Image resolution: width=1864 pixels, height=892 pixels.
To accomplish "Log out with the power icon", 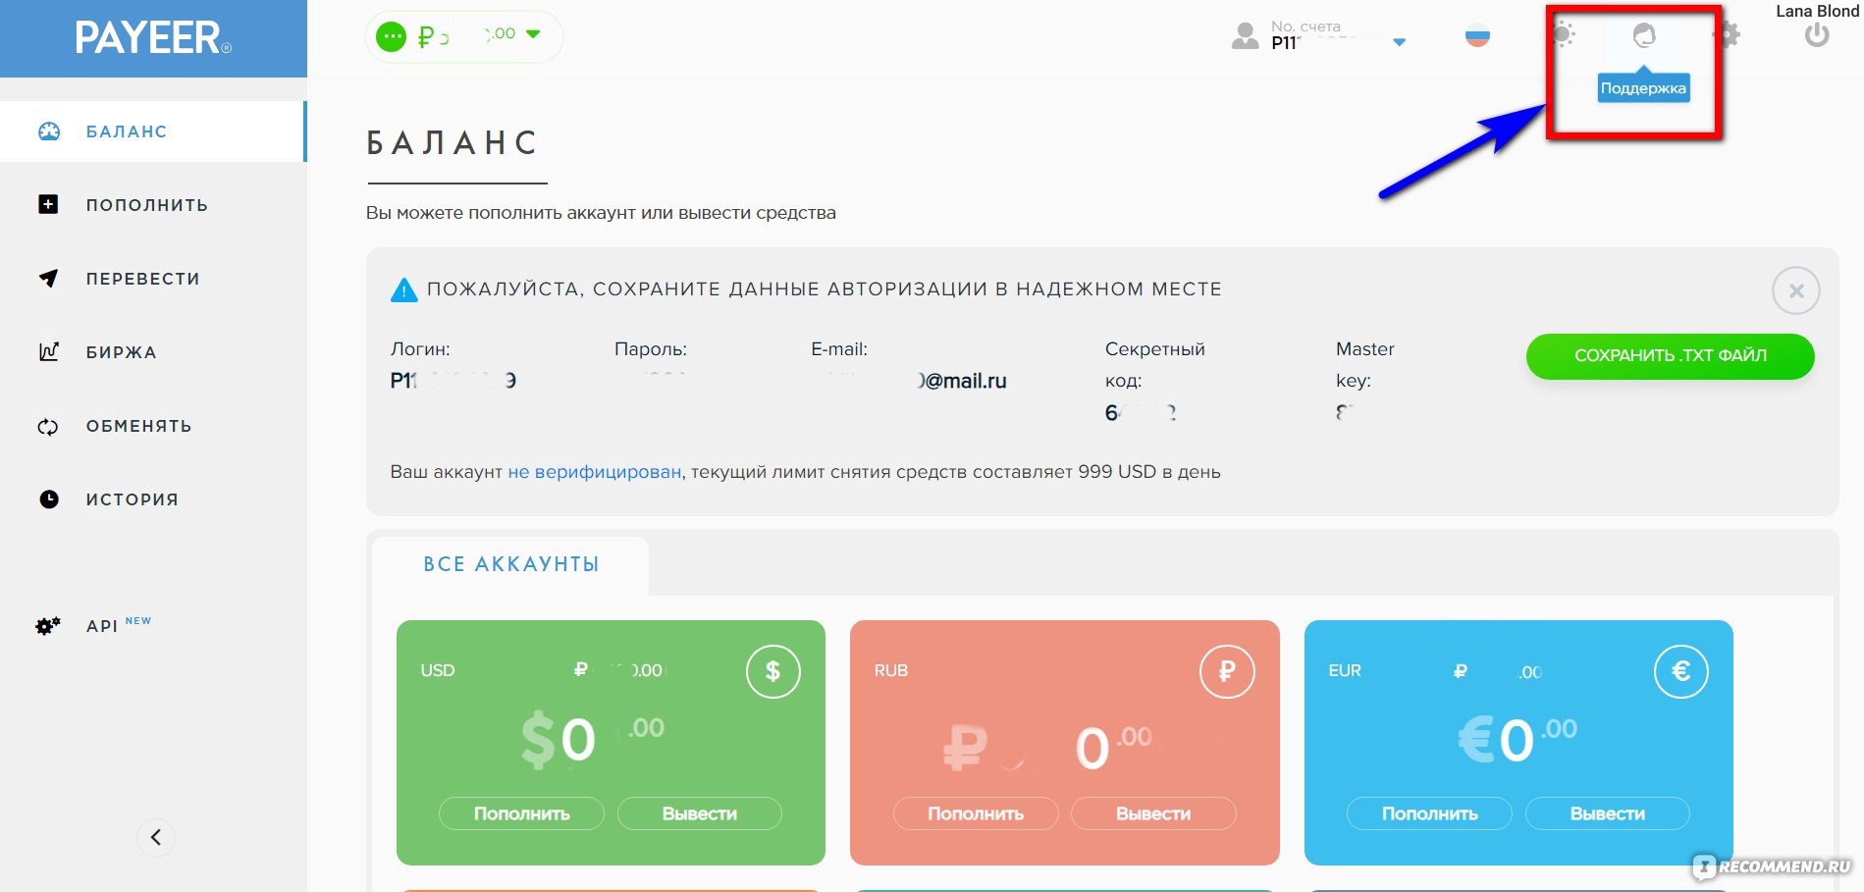I will [x=1817, y=35].
